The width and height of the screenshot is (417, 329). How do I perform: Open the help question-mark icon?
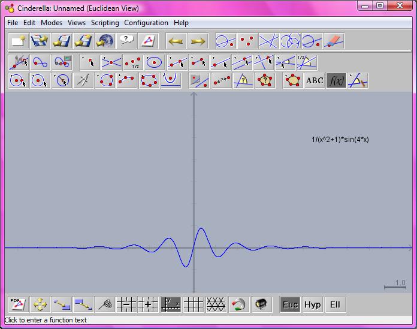click(x=126, y=41)
